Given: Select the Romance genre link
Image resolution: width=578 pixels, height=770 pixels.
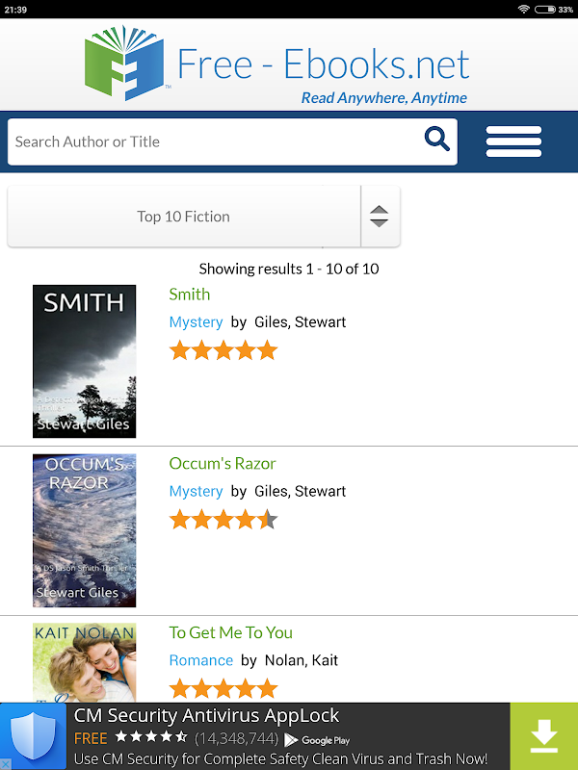Looking at the screenshot, I should [x=201, y=660].
